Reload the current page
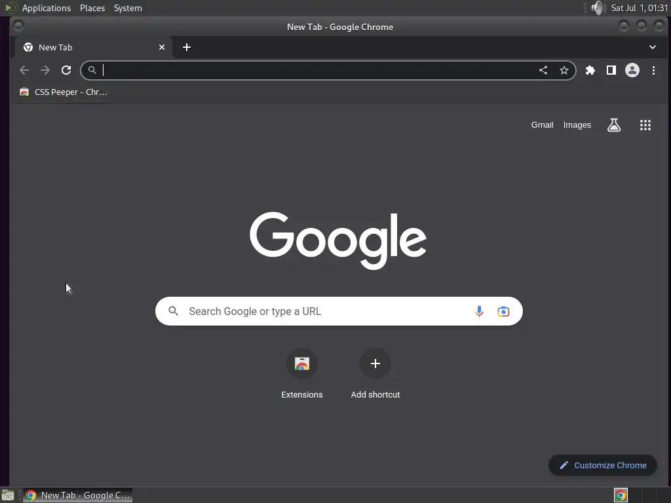This screenshot has height=503, width=671. point(66,70)
